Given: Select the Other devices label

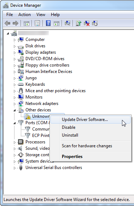Looking at the screenshot, I should 38,110.
